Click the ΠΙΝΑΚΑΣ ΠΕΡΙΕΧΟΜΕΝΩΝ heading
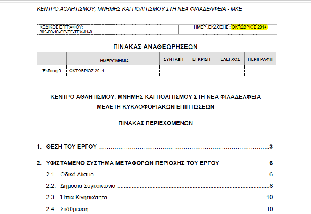Screen dimensions: 311x214 [155, 123]
